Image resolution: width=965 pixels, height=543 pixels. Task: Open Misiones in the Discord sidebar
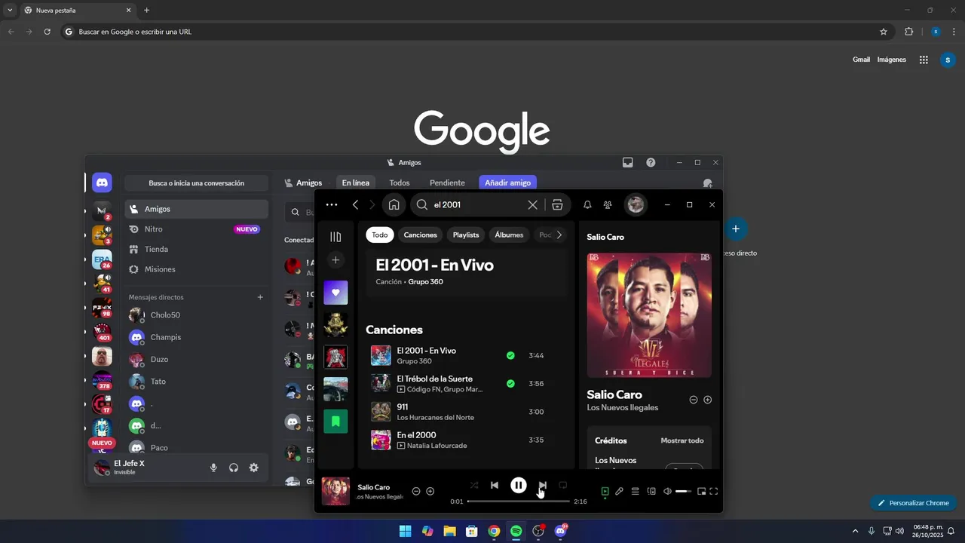(x=196, y=269)
